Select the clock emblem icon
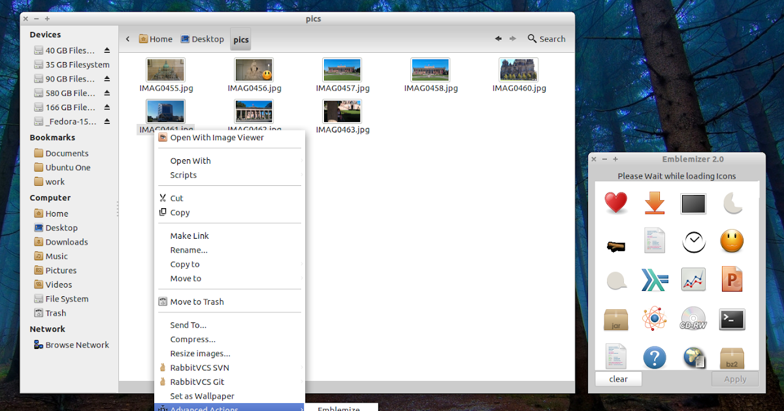 [693, 241]
